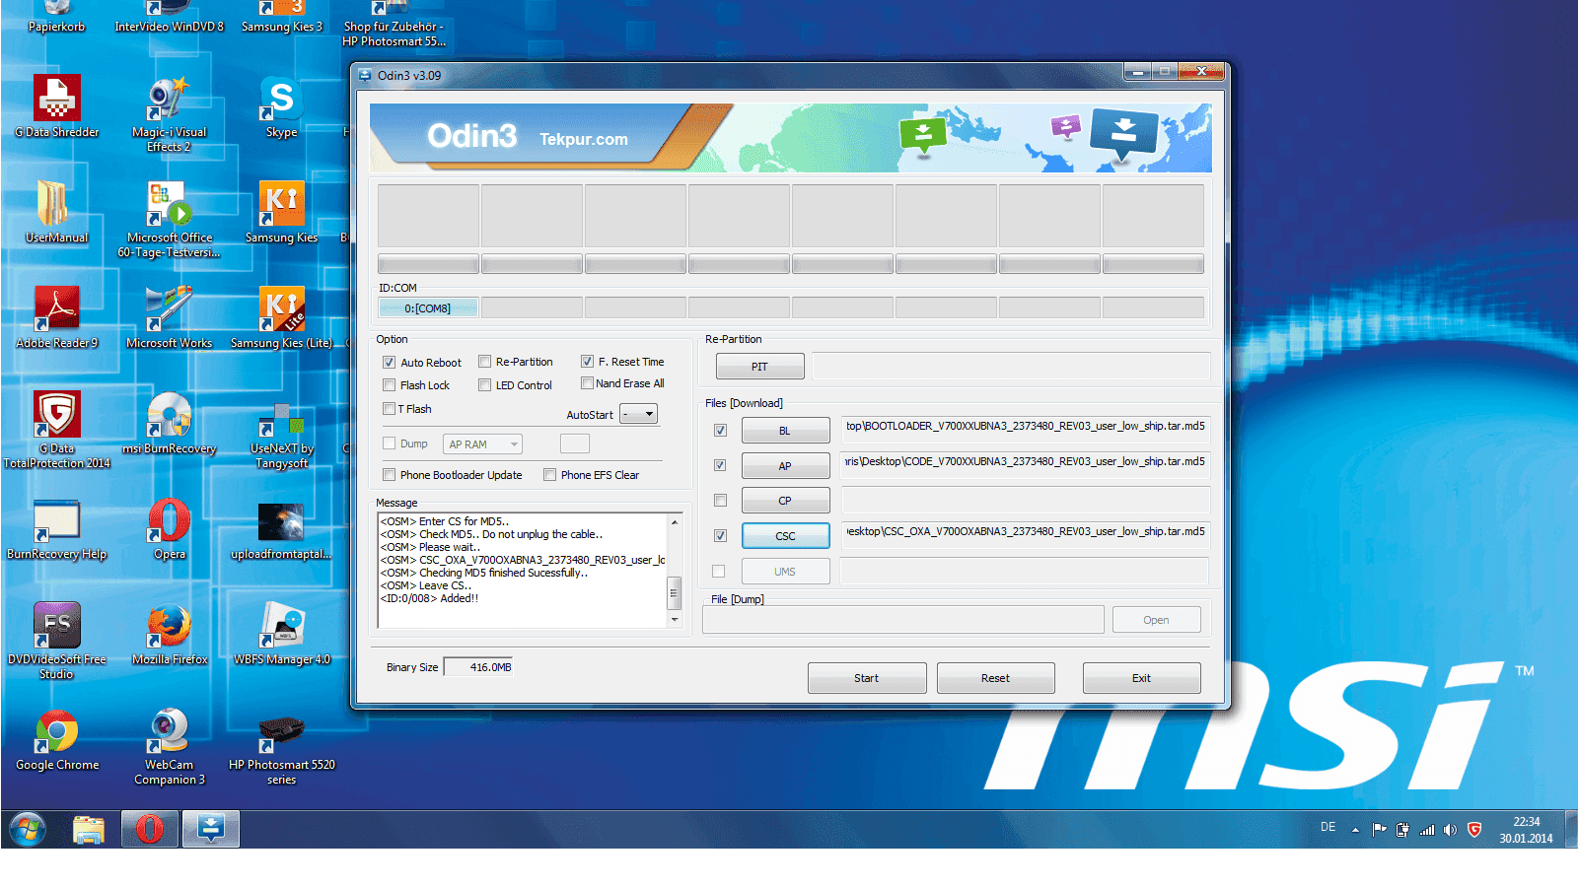Open taskbar clock showing 22:34
The height and width of the screenshot is (887, 1578).
1526,830
